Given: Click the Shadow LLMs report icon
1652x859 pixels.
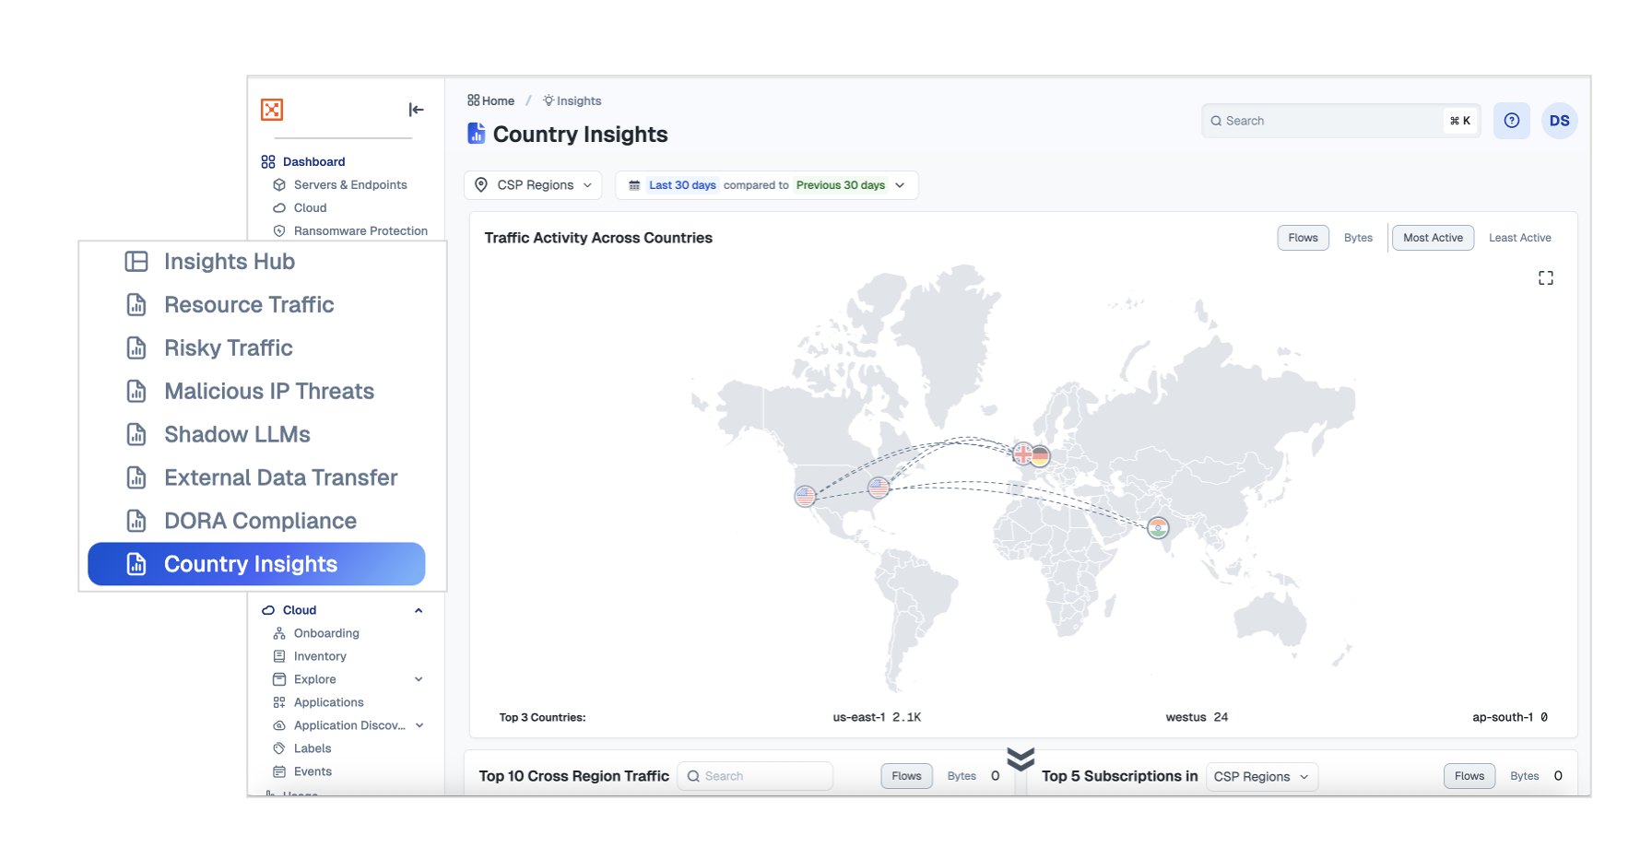Looking at the screenshot, I should pos(136,435).
